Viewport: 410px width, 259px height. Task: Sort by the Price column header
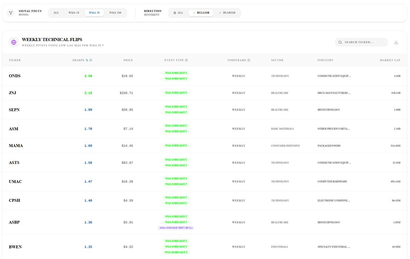point(128,60)
